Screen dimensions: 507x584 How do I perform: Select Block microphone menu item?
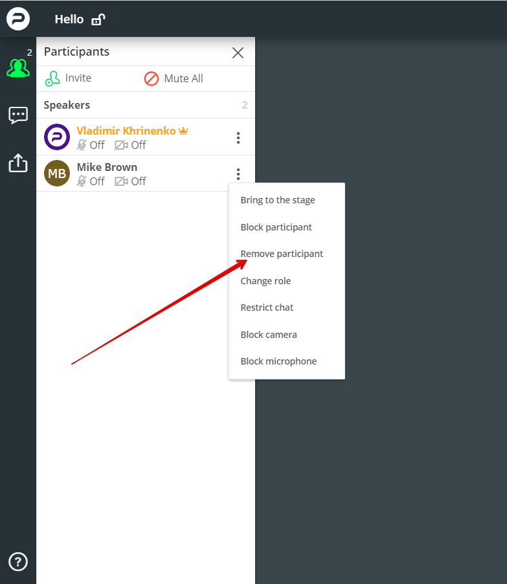(x=278, y=361)
